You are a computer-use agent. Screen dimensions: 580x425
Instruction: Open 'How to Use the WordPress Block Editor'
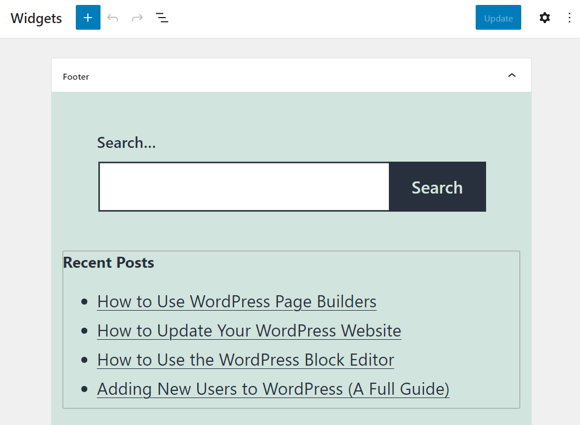pyautogui.click(x=246, y=360)
